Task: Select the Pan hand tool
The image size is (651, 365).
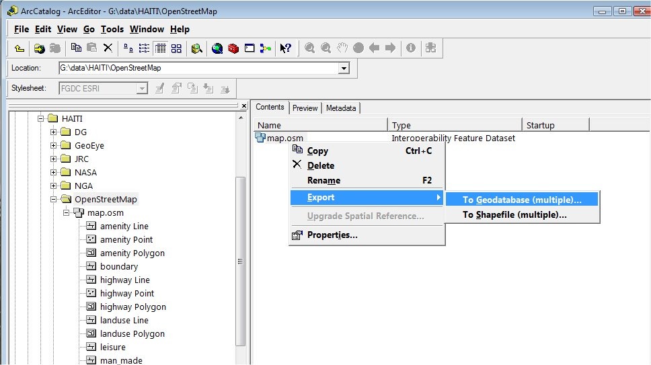Action: coord(342,48)
